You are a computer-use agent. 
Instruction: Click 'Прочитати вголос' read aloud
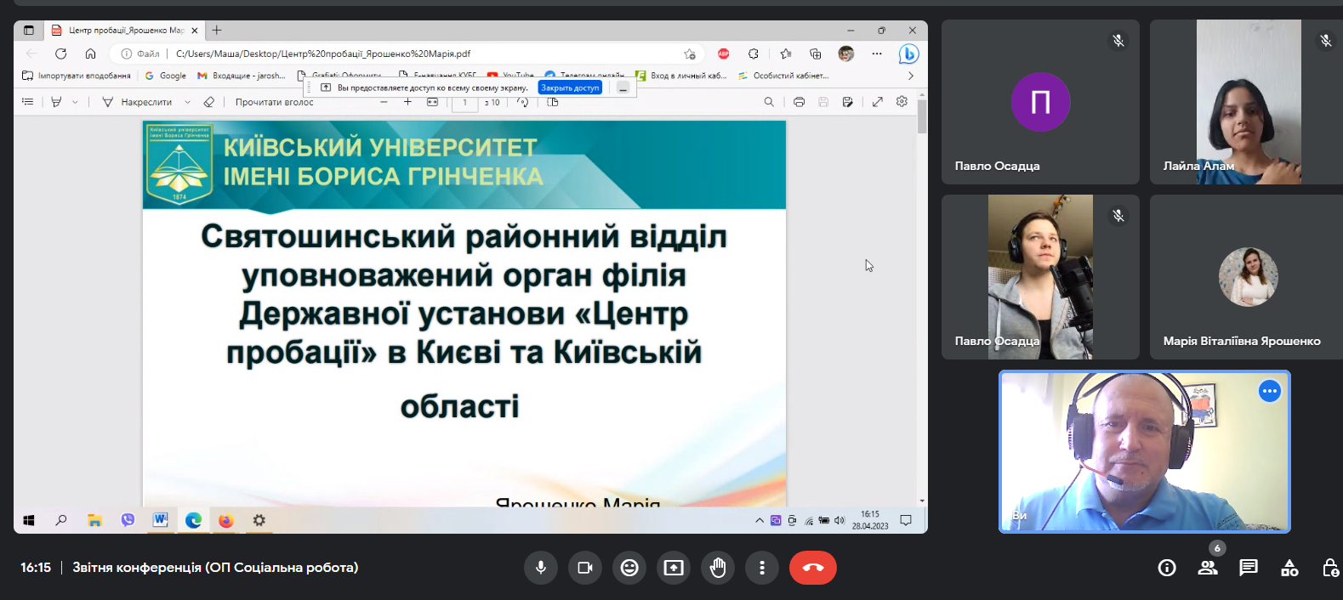[274, 102]
